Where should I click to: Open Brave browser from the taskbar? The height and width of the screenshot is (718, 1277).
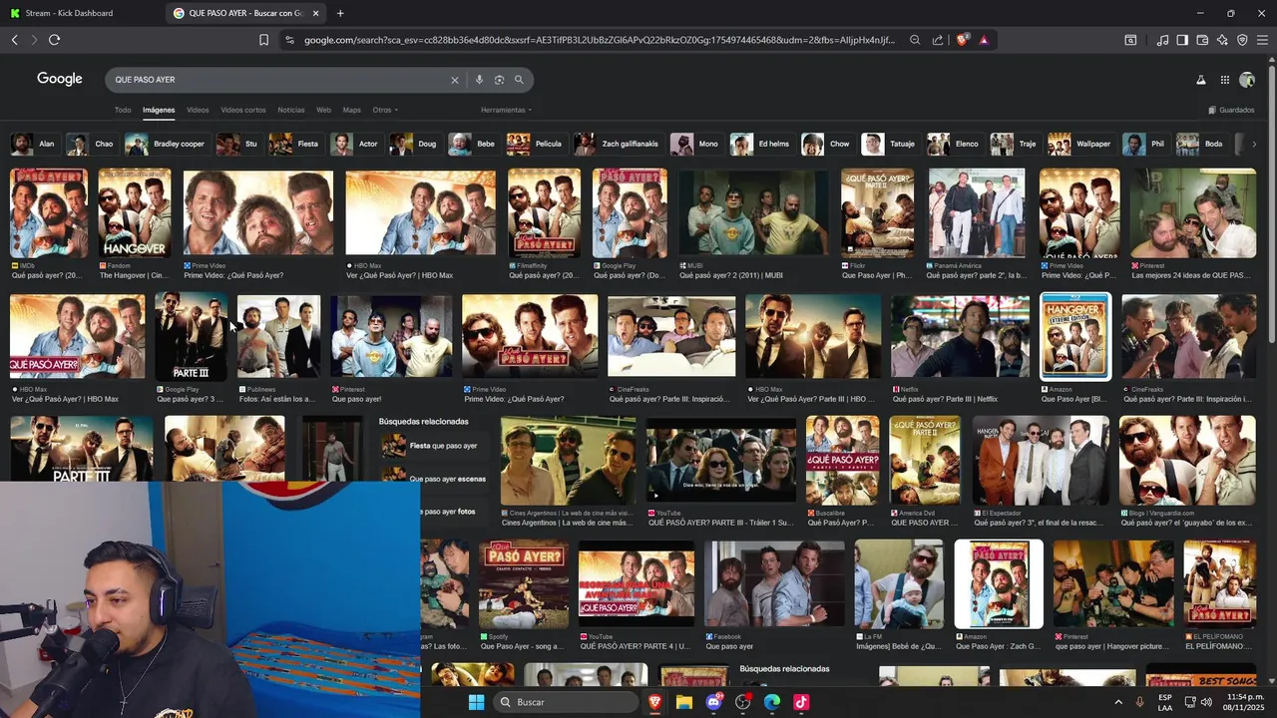tap(655, 702)
